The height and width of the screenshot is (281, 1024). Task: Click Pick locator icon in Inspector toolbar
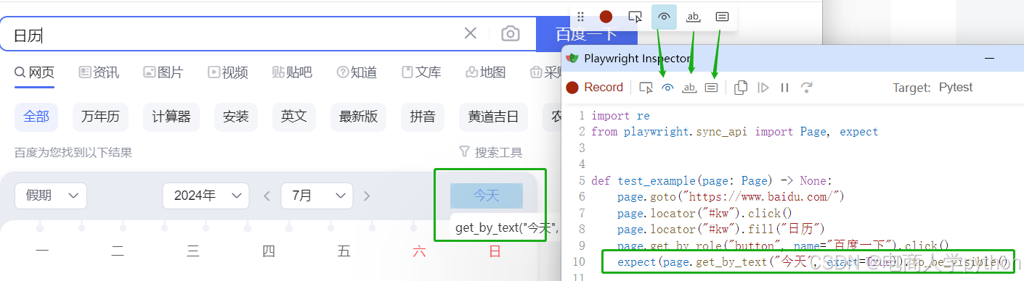pos(646,88)
